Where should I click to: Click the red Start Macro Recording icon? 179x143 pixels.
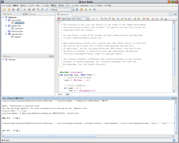pyautogui.click(x=153, y=19)
